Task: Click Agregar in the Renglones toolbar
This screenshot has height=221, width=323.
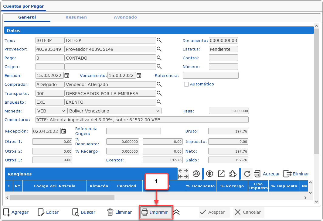Action: 267,174
